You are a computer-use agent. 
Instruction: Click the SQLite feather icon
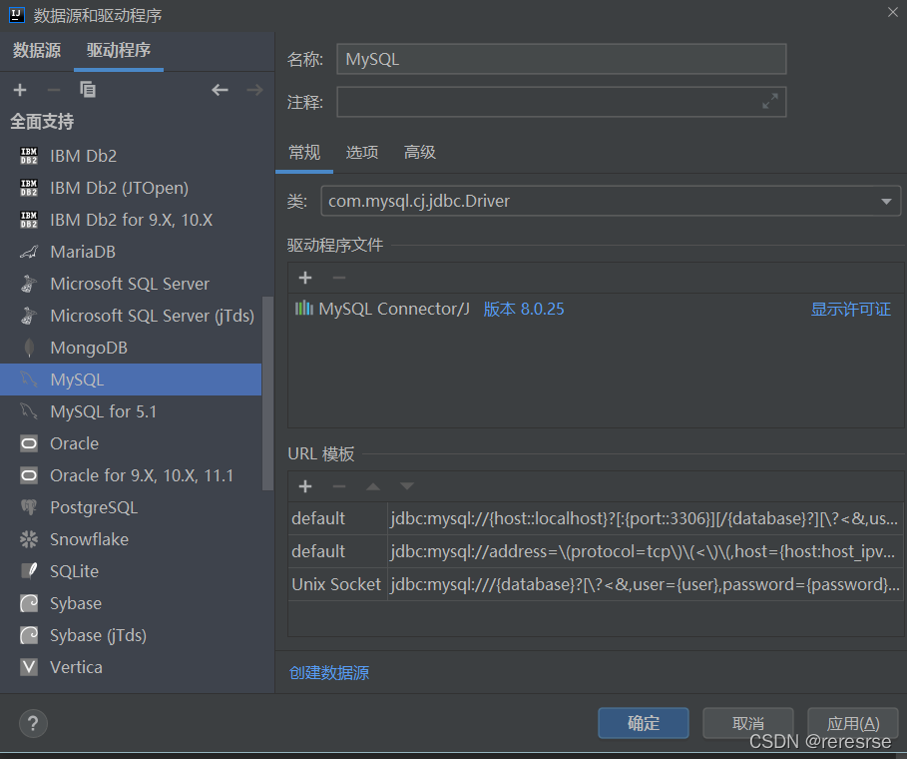[29, 571]
